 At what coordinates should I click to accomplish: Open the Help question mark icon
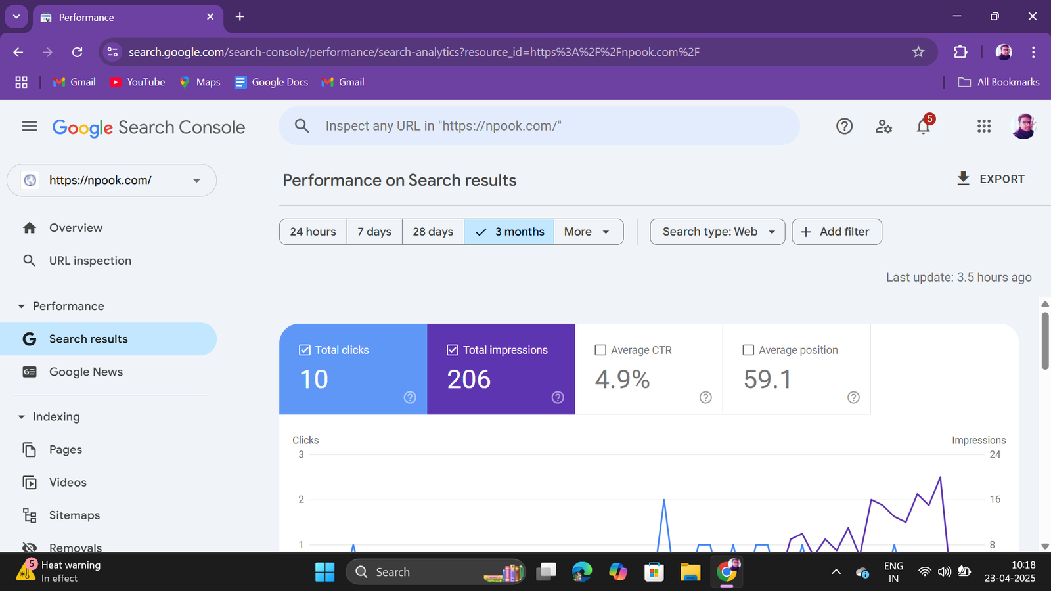pyautogui.click(x=844, y=126)
